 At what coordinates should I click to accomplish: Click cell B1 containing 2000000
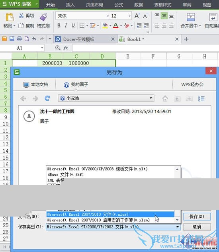50,63
